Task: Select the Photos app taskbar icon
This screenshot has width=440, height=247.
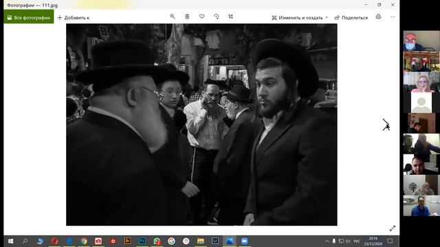Action: 230,241
